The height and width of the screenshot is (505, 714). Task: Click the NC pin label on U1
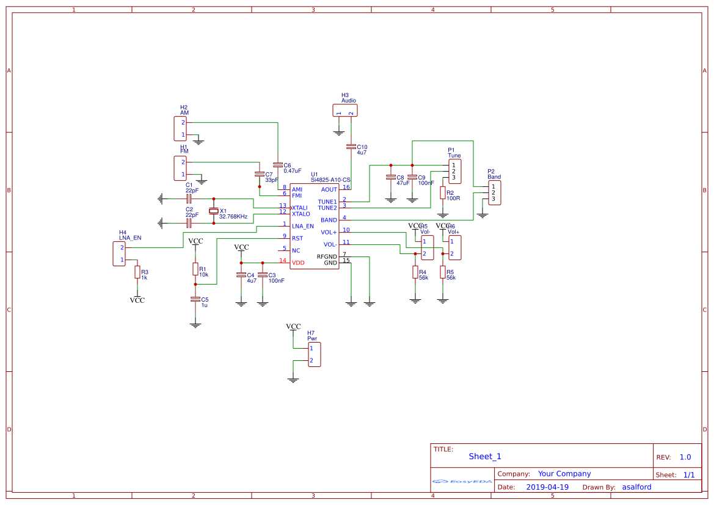296,251
